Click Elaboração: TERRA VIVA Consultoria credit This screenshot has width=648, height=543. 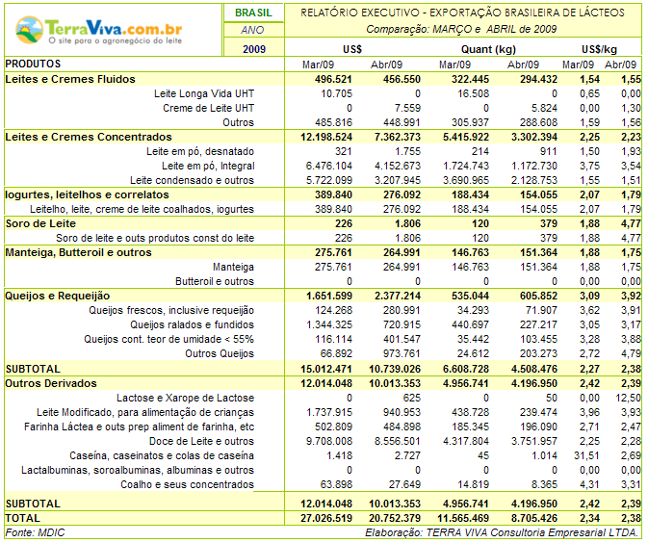(x=502, y=532)
